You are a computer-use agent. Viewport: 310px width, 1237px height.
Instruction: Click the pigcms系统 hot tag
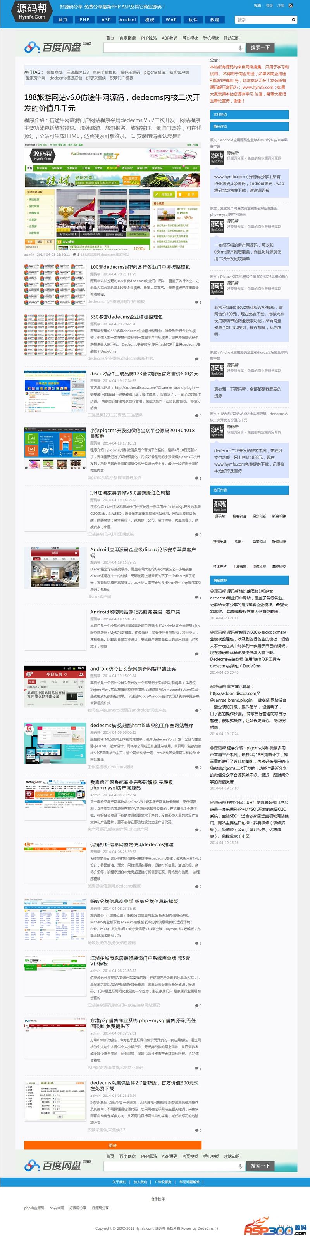coord(155,72)
